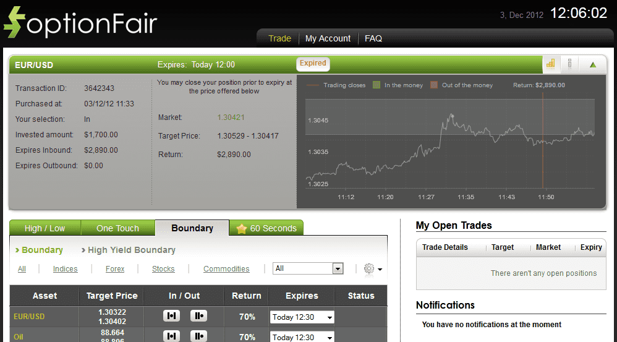Click the Trading closes legend line
617x342 pixels.
(x=312, y=85)
